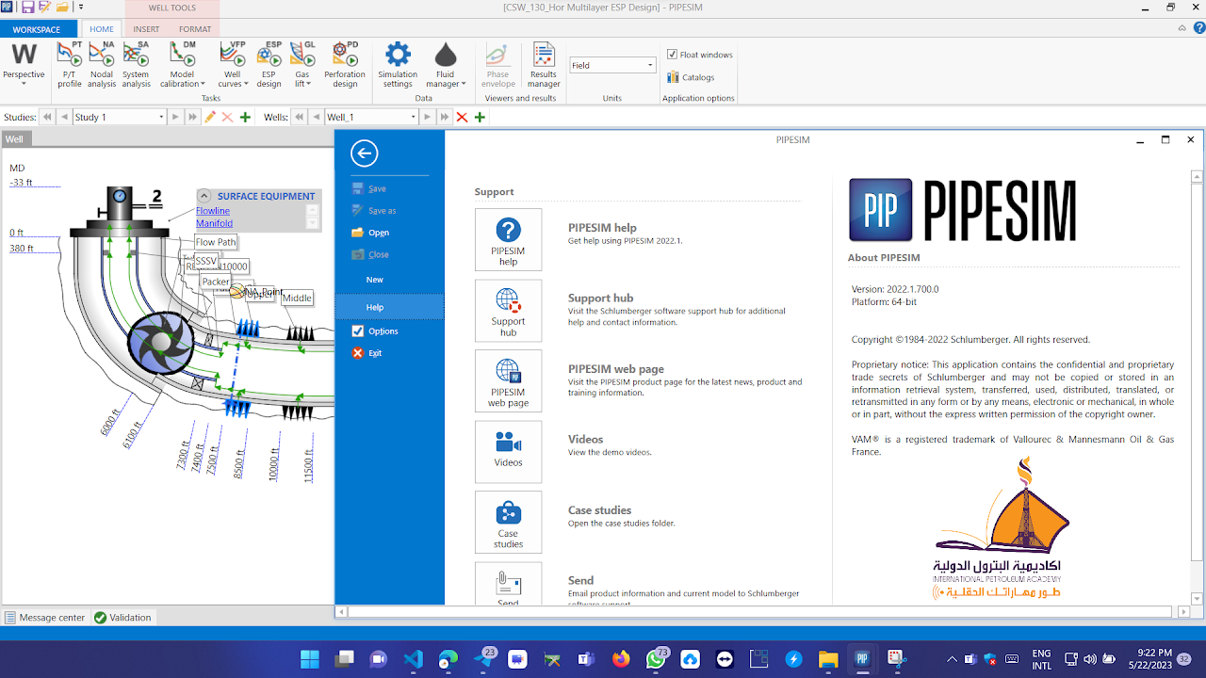Add a new study with green plus
The image size is (1206, 678).
point(245,117)
